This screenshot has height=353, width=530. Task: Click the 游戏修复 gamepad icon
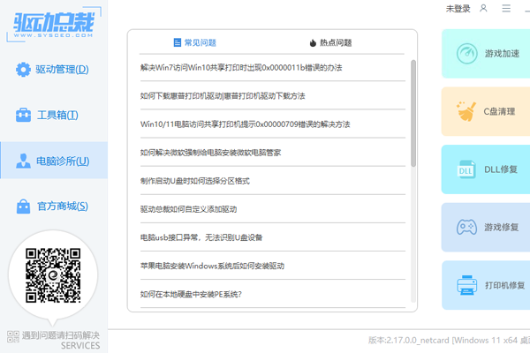coord(466,228)
